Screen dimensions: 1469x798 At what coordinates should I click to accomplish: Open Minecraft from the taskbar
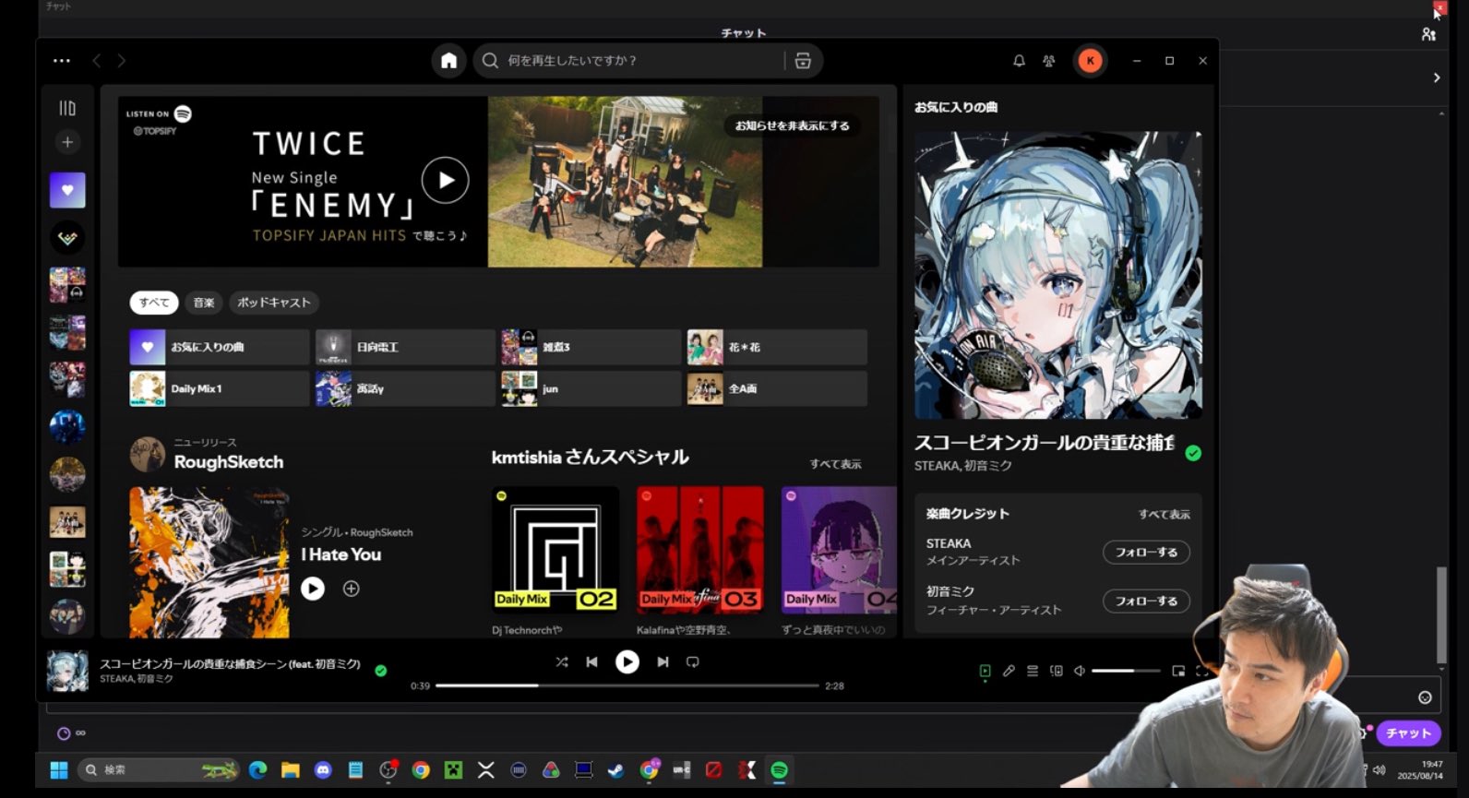[x=453, y=770]
